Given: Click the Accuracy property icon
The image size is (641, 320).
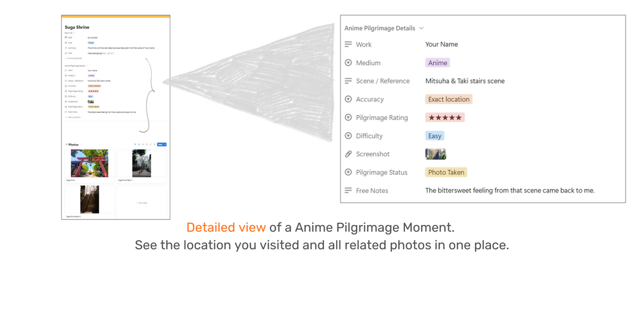Looking at the screenshot, I should point(348,99).
